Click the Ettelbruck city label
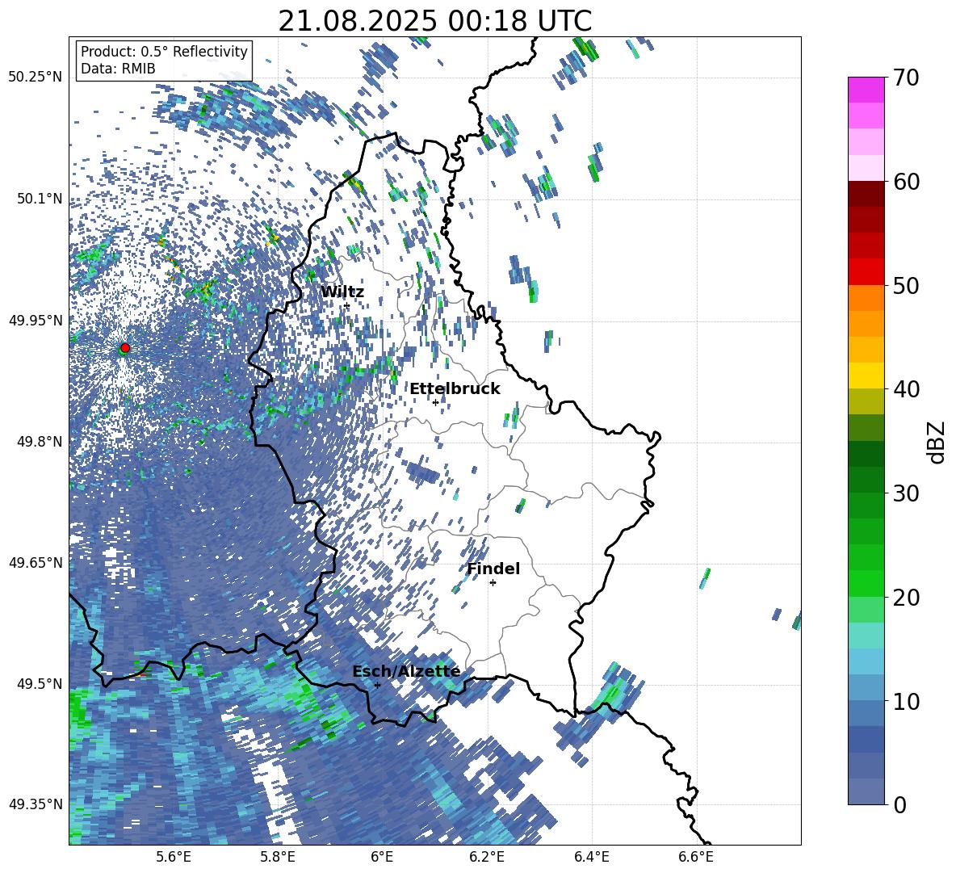The width and height of the screenshot is (956, 873). [455, 389]
